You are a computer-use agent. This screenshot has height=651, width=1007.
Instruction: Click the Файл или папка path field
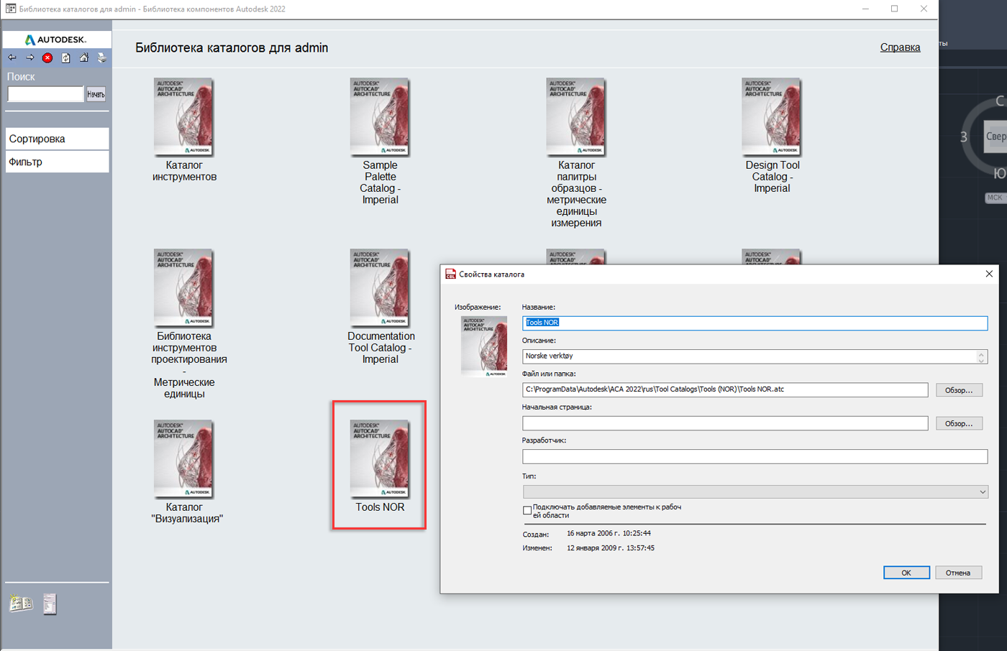coord(725,389)
